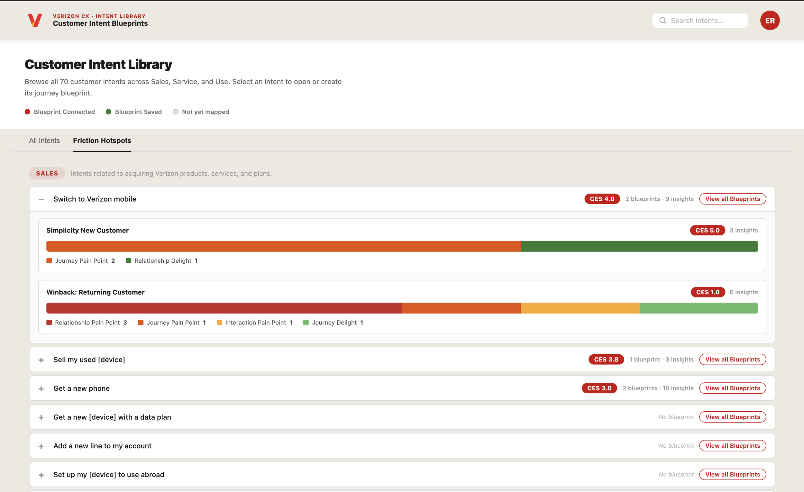The width and height of the screenshot is (804, 492).
Task: Click Journey Pain Point 2 legend in Simplicity
Action: pyautogui.click(x=81, y=261)
